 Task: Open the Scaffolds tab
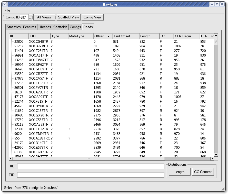coord(60,27)
